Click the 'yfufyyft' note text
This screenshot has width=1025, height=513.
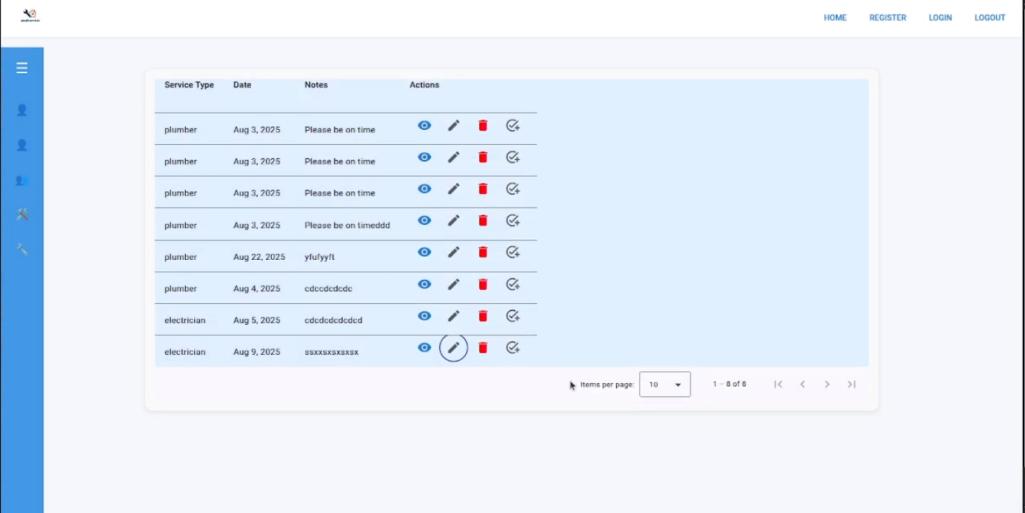tap(320, 257)
